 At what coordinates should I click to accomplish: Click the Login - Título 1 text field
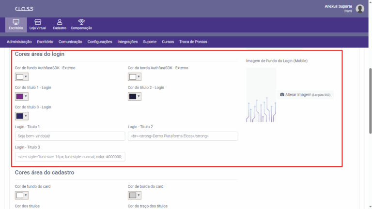pyautogui.click(x=70, y=136)
